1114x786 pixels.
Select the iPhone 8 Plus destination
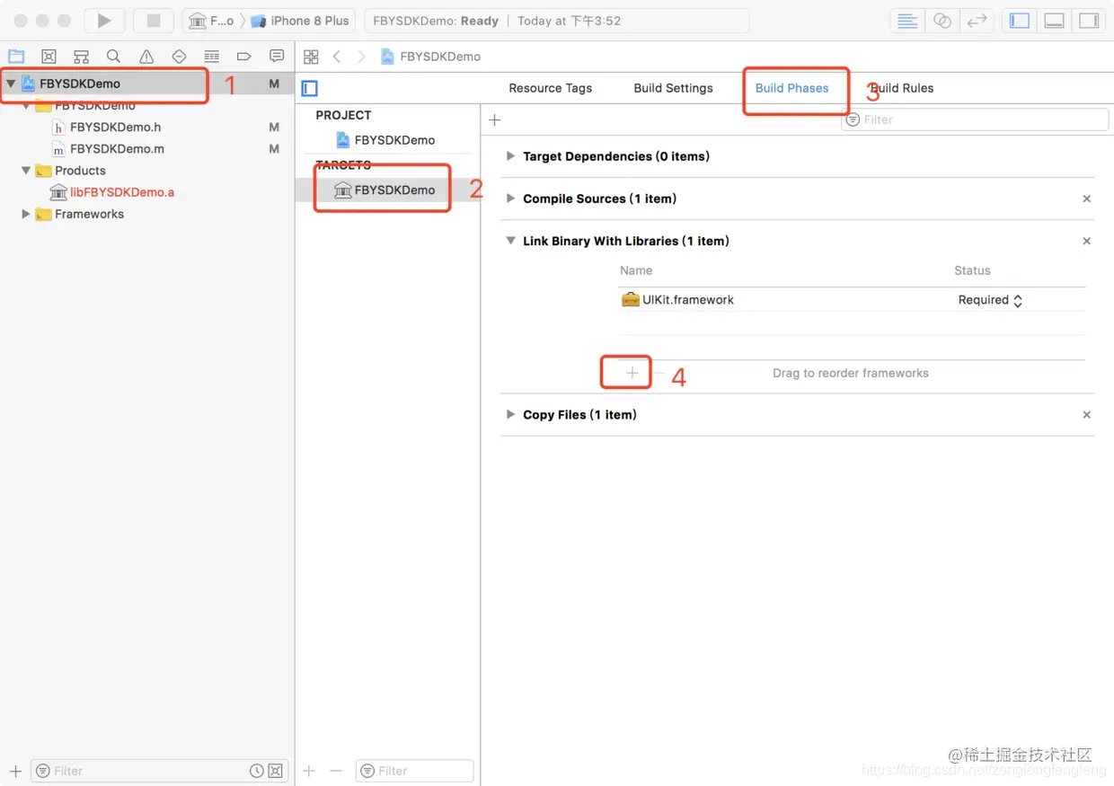300,21
